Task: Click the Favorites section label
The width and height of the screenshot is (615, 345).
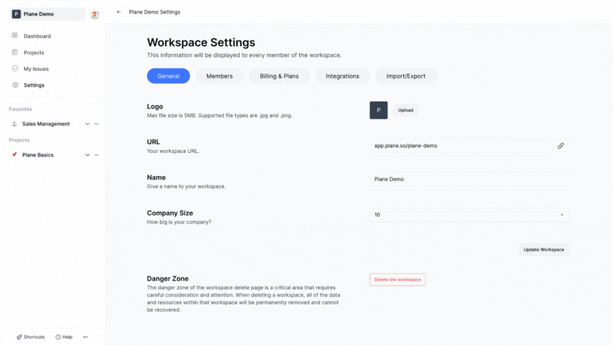Action: coord(20,109)
